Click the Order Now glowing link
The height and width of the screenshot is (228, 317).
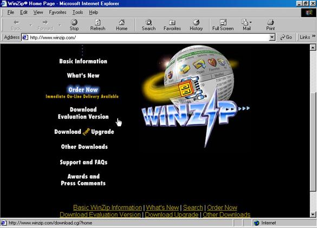click(x=83, y=89)
